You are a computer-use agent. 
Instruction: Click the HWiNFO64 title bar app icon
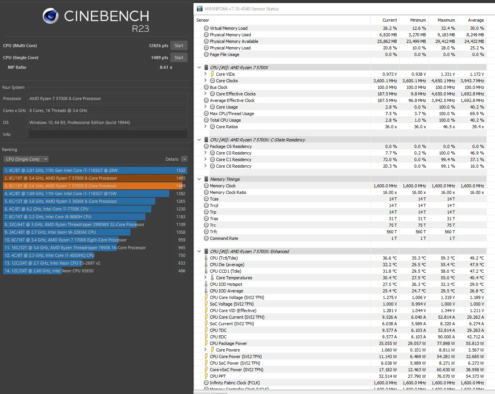tap(200, 9)
